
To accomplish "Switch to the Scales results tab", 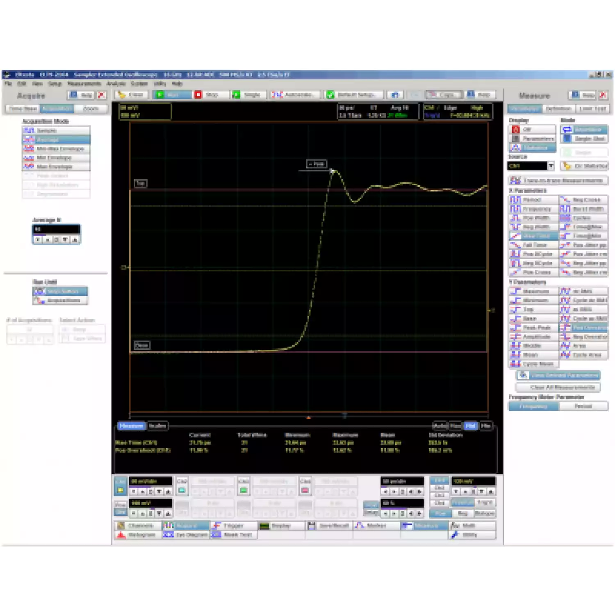I will [157, 426].
